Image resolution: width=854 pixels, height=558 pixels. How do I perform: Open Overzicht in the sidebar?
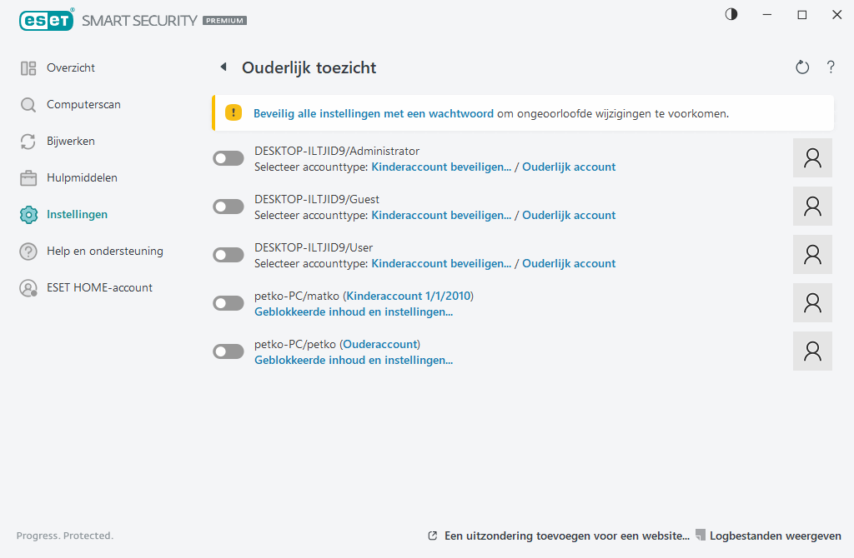click(70, 68)
